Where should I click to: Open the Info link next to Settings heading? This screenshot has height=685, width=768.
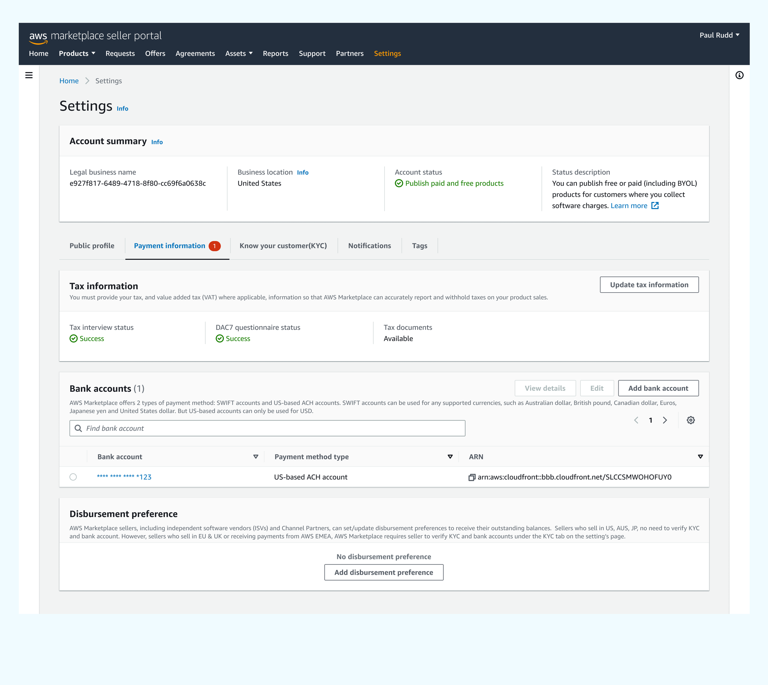pyautogui.click(x=122, y=109)
